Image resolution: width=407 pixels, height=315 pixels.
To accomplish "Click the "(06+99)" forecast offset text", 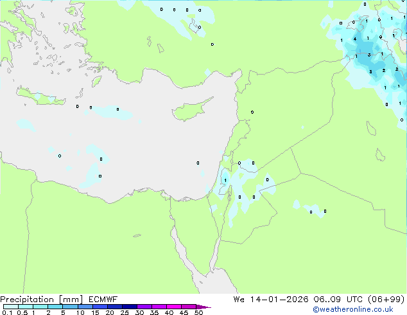I will tap(386, 300).
